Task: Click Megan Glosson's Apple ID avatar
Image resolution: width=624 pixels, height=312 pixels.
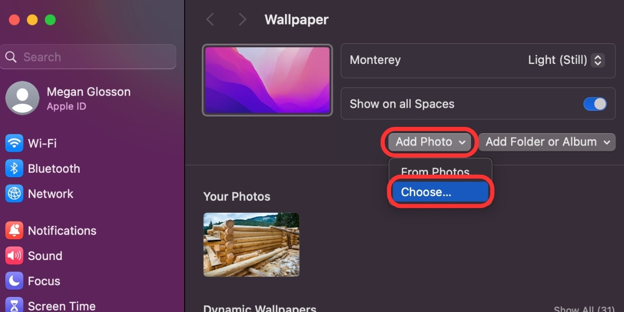Action: (x=23, y=98)
